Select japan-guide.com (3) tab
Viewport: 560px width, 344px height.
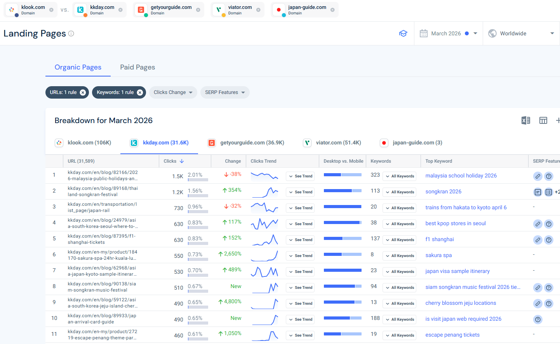(411, 142)
